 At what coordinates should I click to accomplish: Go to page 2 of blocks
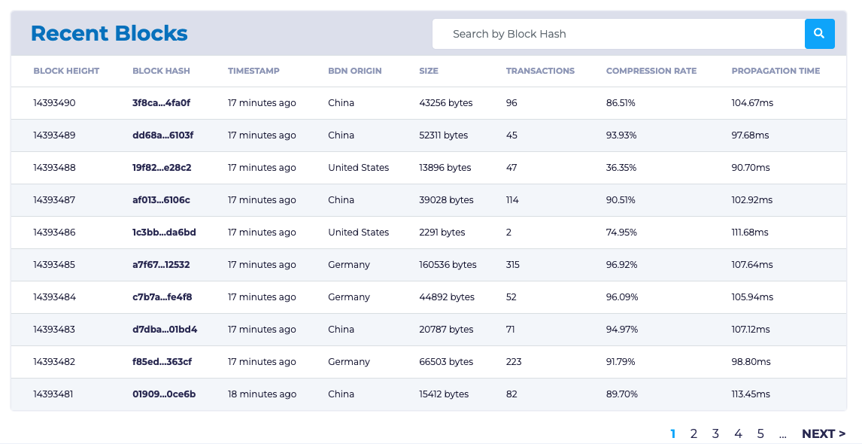click(694, 433)
